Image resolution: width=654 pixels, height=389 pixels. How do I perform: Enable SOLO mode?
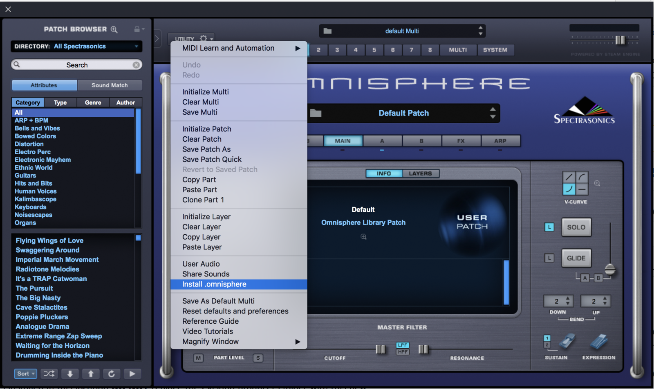coord(576,227)
